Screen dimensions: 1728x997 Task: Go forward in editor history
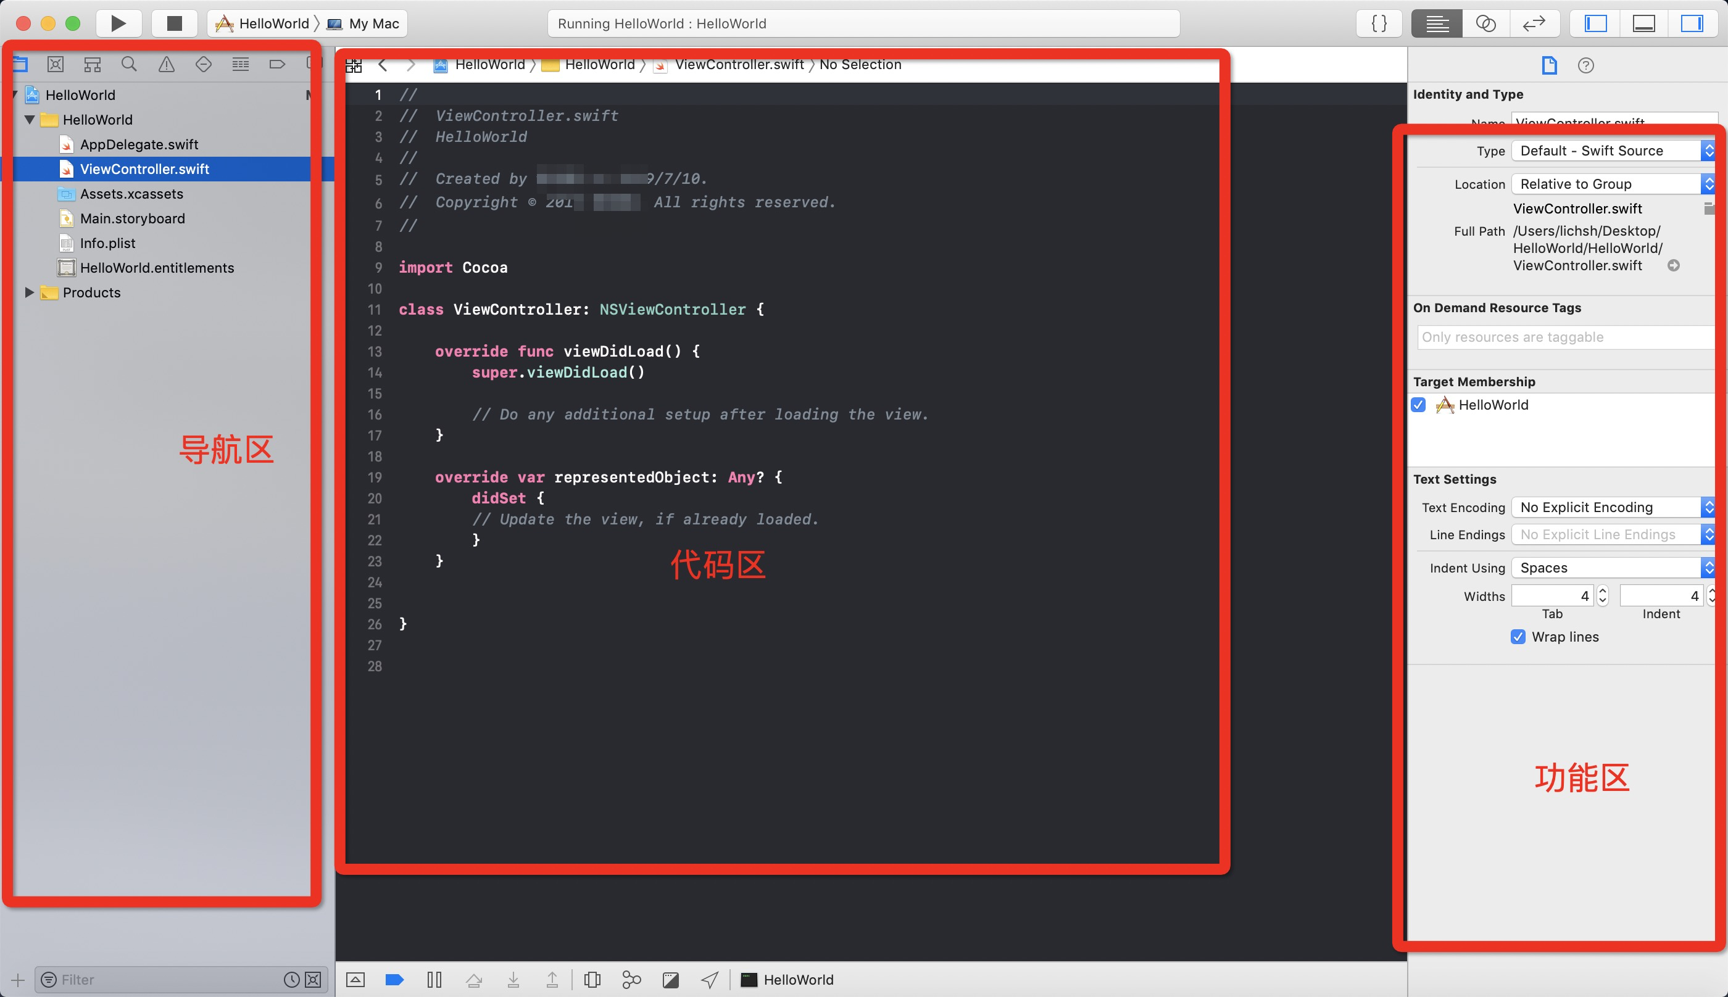click(411, 65)
